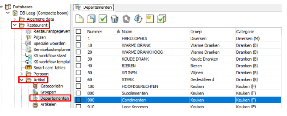Click the KS workflow template icon
The width and height of the screenshot is (287, 116).
(x=29, y=62)
